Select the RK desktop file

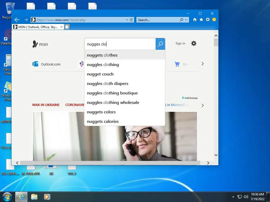(51, 170)
